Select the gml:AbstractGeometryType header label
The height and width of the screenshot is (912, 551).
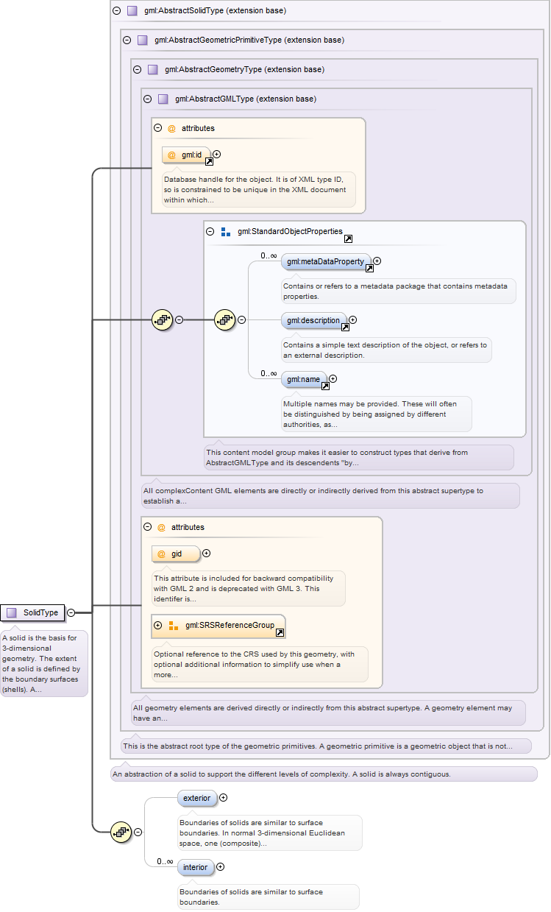244,70
